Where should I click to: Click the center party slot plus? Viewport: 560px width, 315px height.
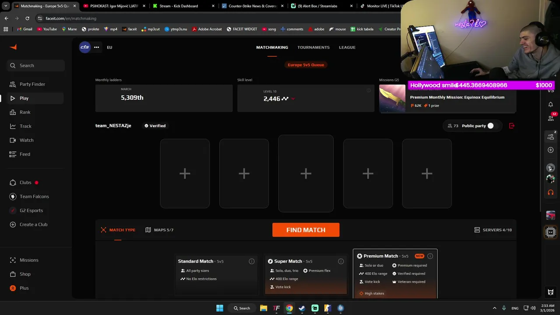(306, 174)
